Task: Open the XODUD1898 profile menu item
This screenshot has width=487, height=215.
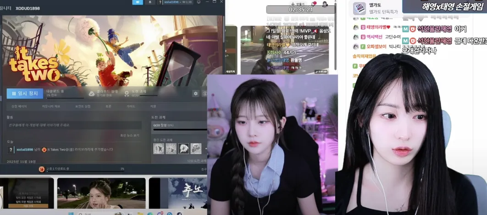Action: (28, 8)
